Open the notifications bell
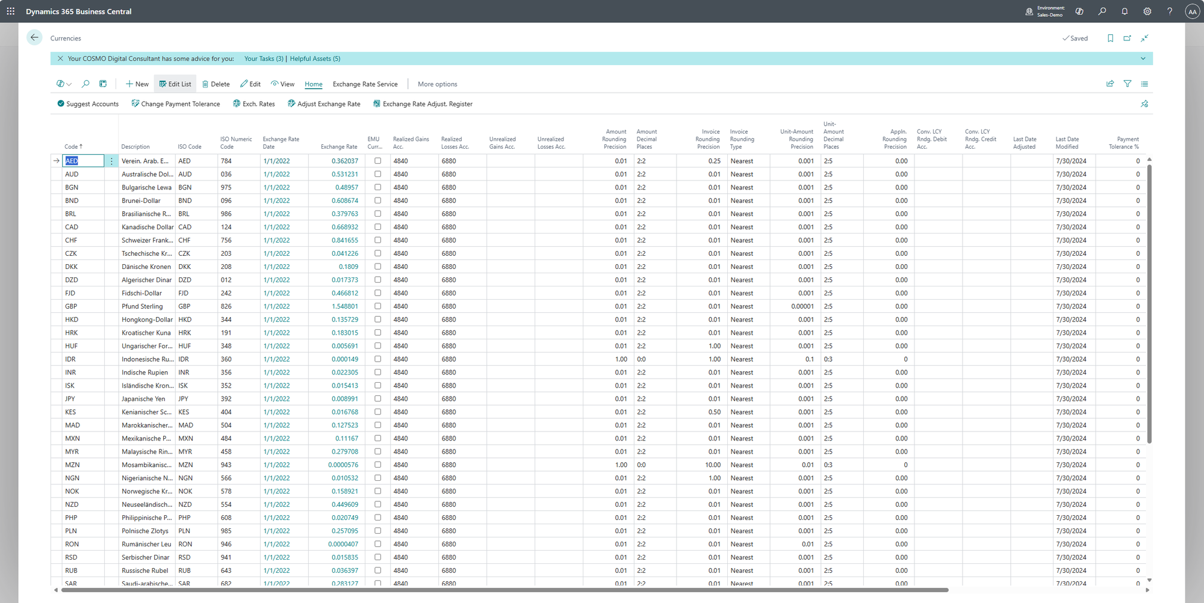Viewport: 1204px width, 603px height. [1124, 11]
